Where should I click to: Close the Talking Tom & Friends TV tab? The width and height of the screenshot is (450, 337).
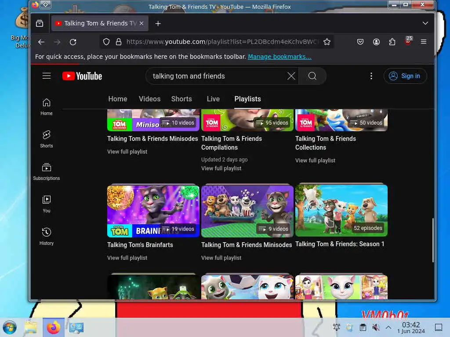point(142,23)
